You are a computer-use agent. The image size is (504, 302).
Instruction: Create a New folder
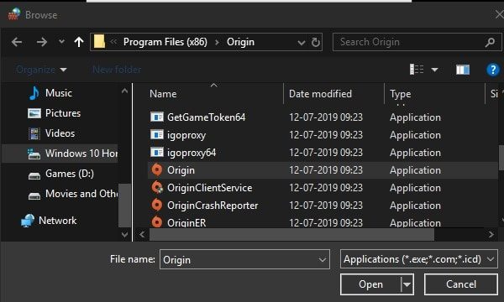(117, 70)
